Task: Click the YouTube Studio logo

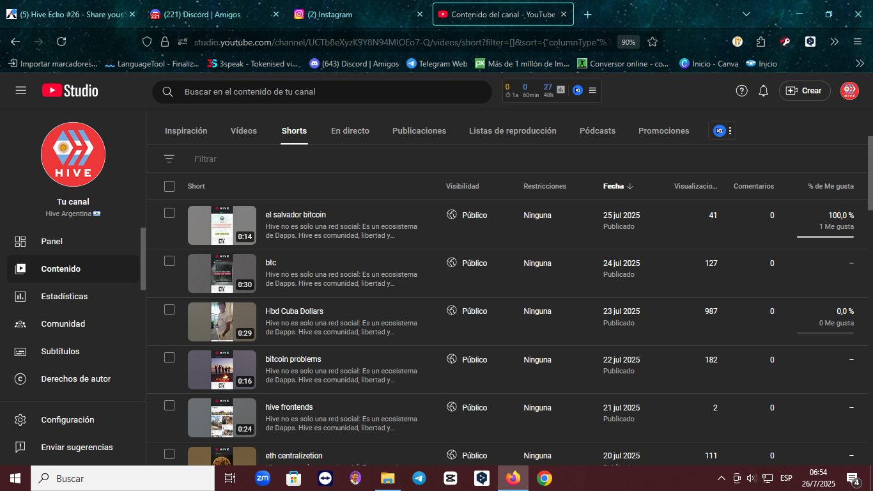Action: coord(70,91)
